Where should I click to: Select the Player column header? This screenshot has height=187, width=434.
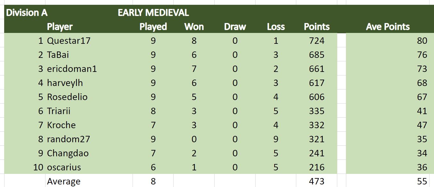[60, 27]
